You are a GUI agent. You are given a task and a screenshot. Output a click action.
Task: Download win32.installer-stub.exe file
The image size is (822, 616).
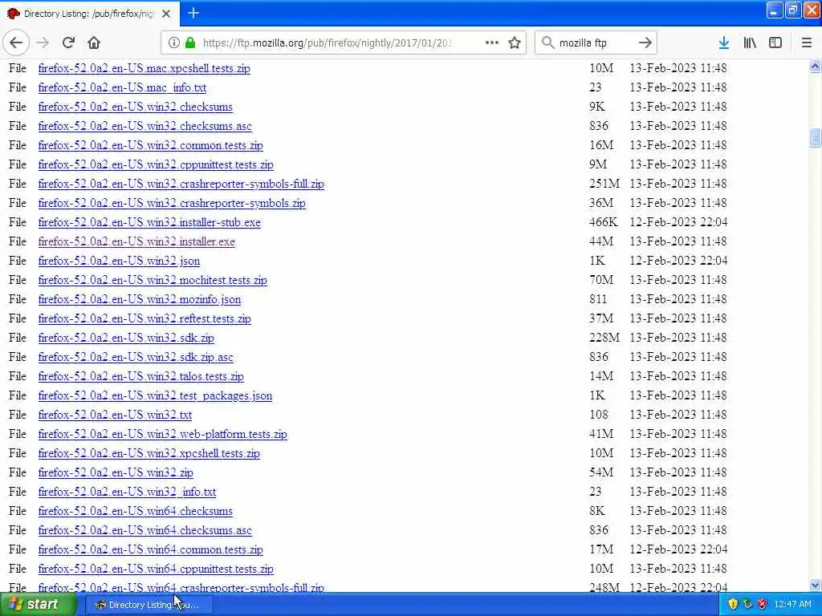click(x=149, y=222)
